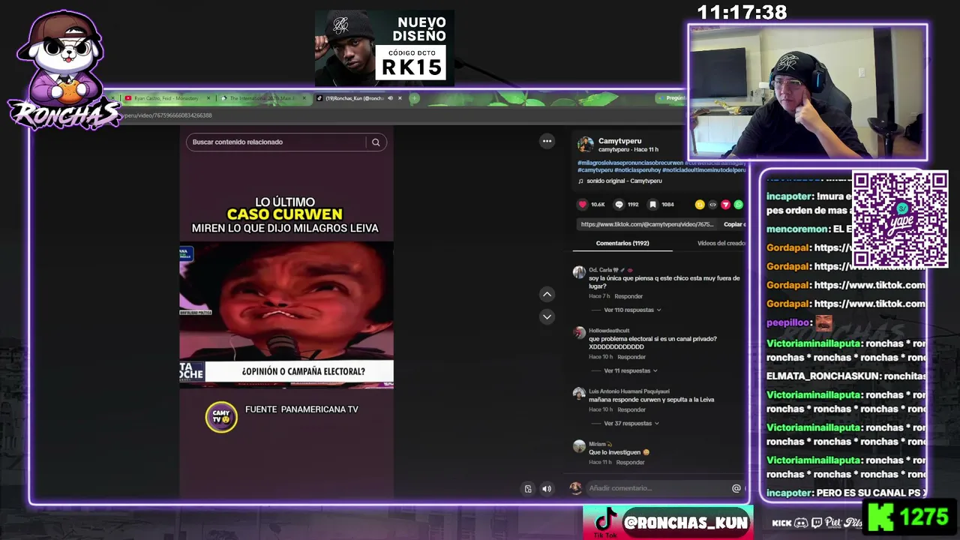Go to previous video with up arrow
The height and width of the screenshot is (540, 960).
547,295
